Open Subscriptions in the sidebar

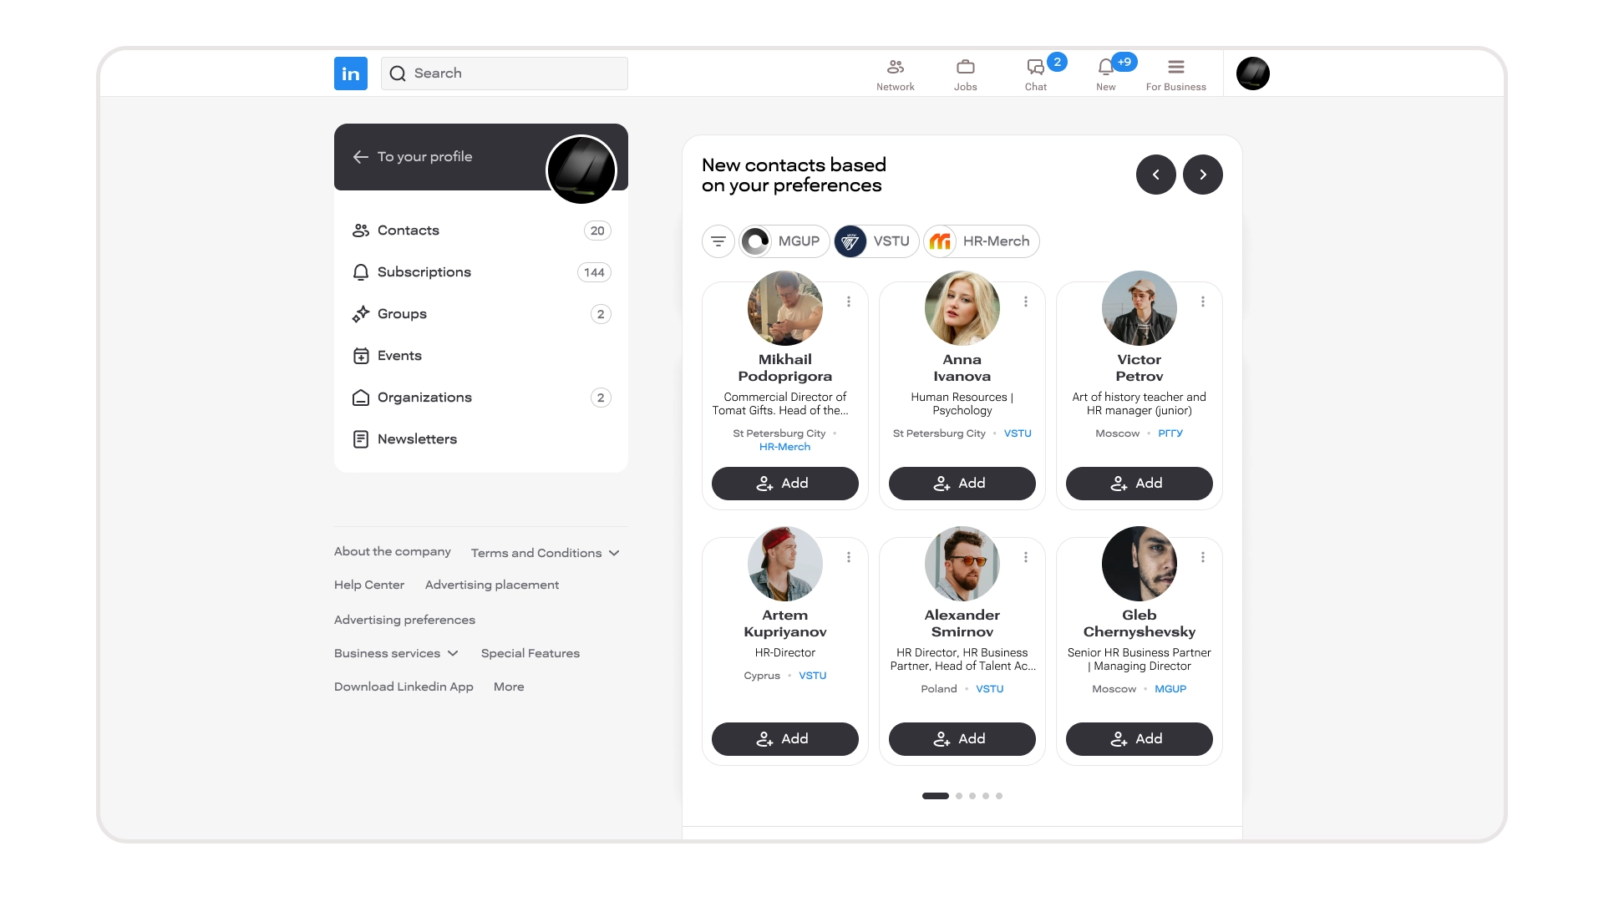(x=424, y=272)
